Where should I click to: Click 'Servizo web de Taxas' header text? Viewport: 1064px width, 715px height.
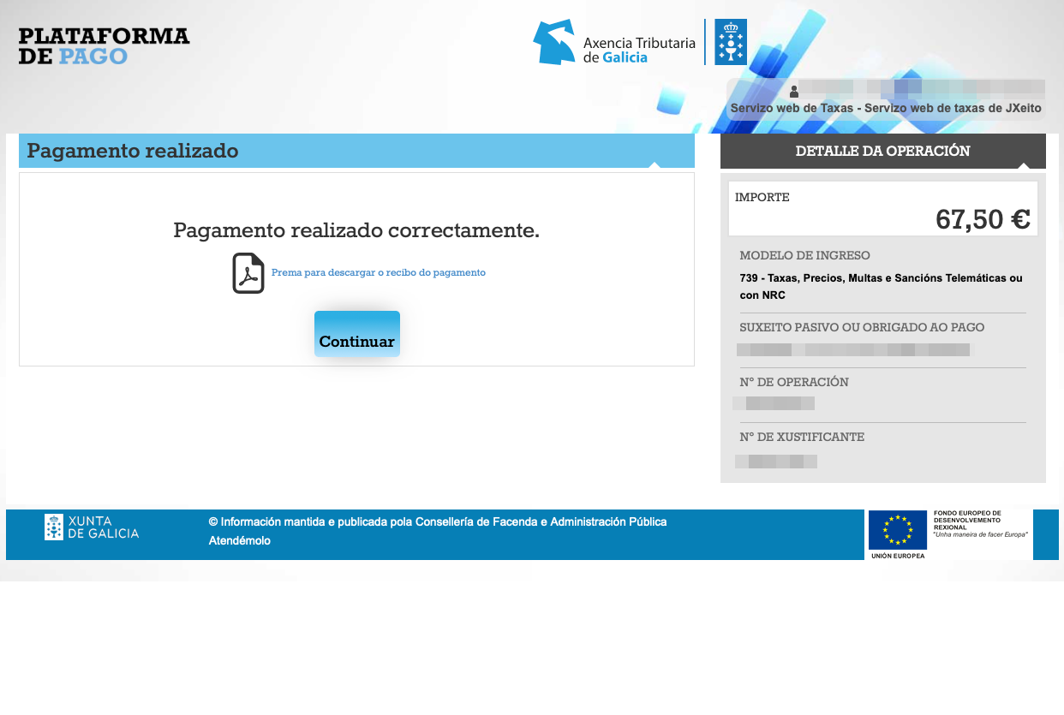886,109
